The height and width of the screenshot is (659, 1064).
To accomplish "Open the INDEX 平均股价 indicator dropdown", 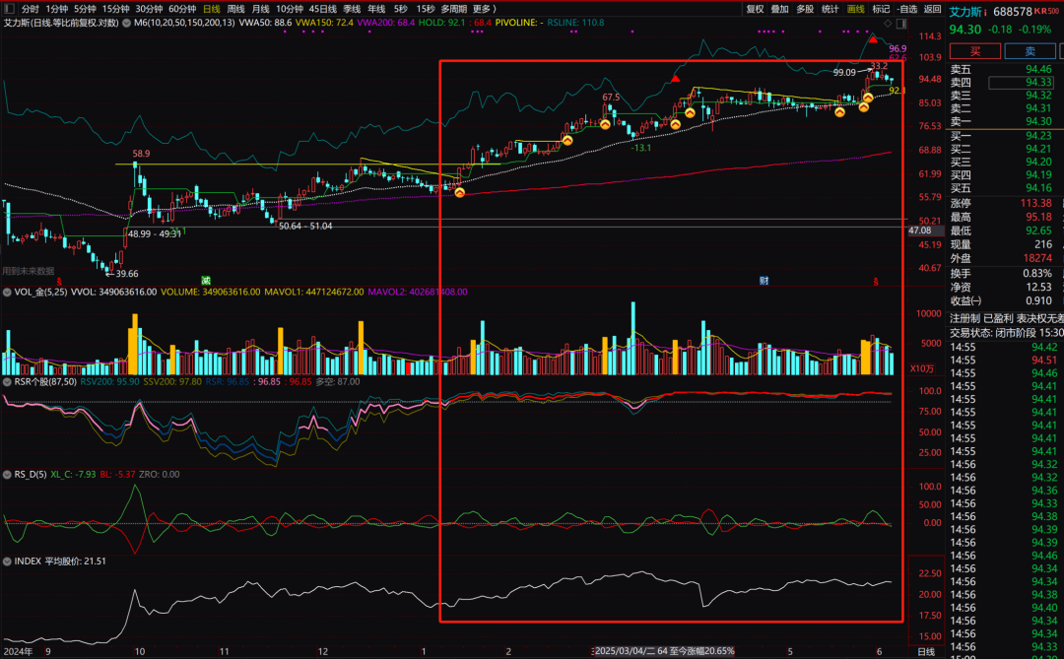I will point(8,561).
